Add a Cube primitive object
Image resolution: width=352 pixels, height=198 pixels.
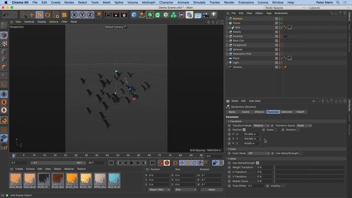coord(134,15)
